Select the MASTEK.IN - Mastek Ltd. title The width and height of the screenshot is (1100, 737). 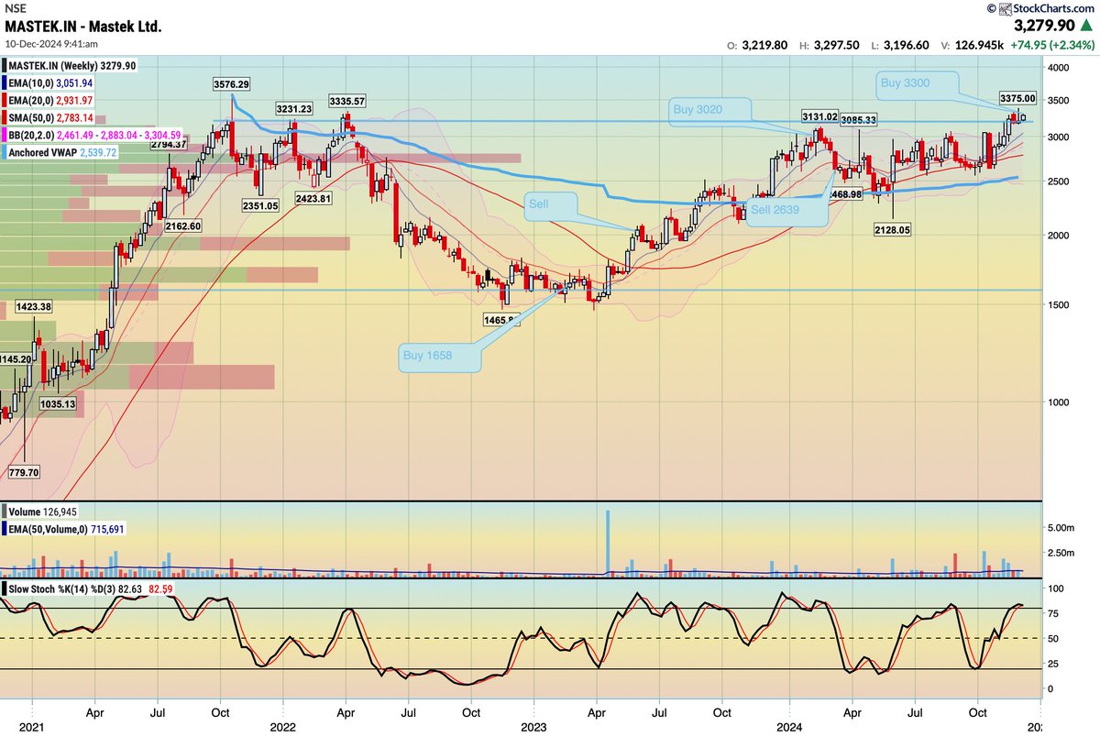(83, 27)
